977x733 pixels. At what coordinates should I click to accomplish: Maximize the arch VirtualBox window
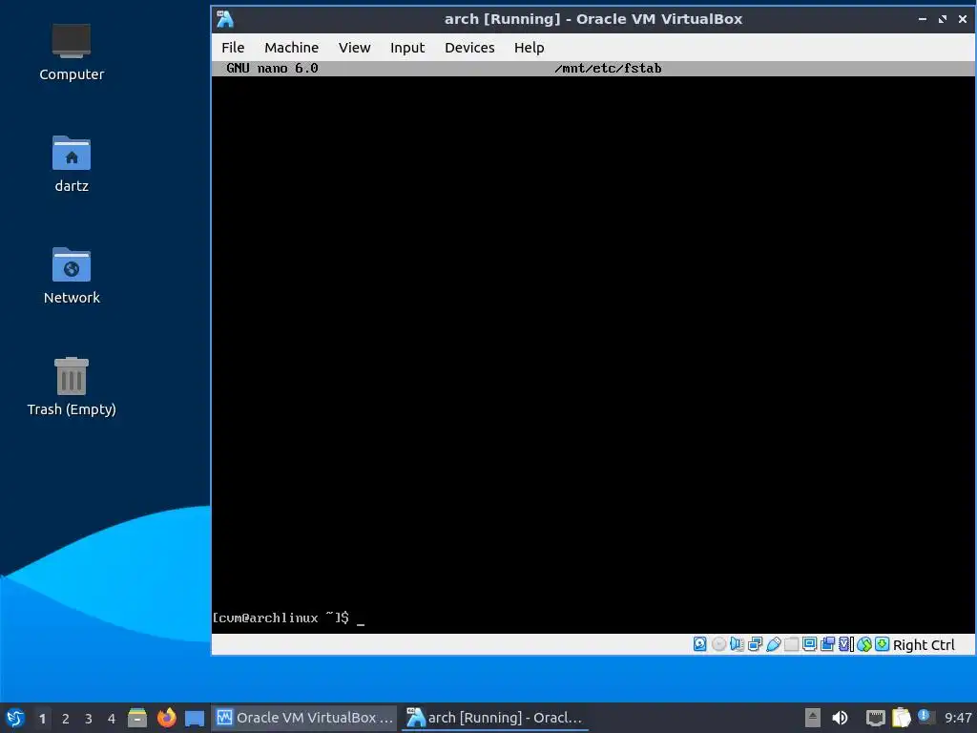(942, 19)
